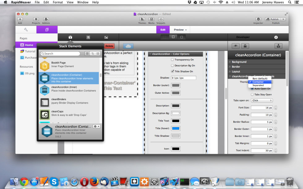The image size is (303, 189).
Task: Open the Addons toolbar icon
Action: (x=46, y=19)
